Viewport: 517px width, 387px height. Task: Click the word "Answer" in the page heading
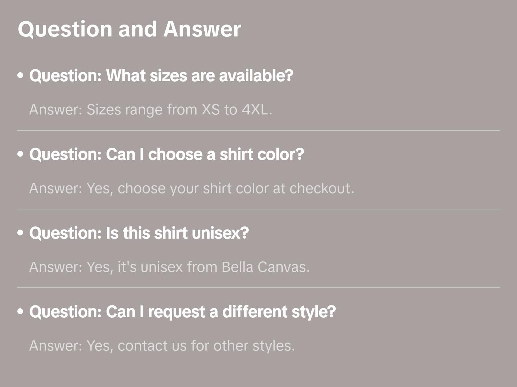coord(202,29)
